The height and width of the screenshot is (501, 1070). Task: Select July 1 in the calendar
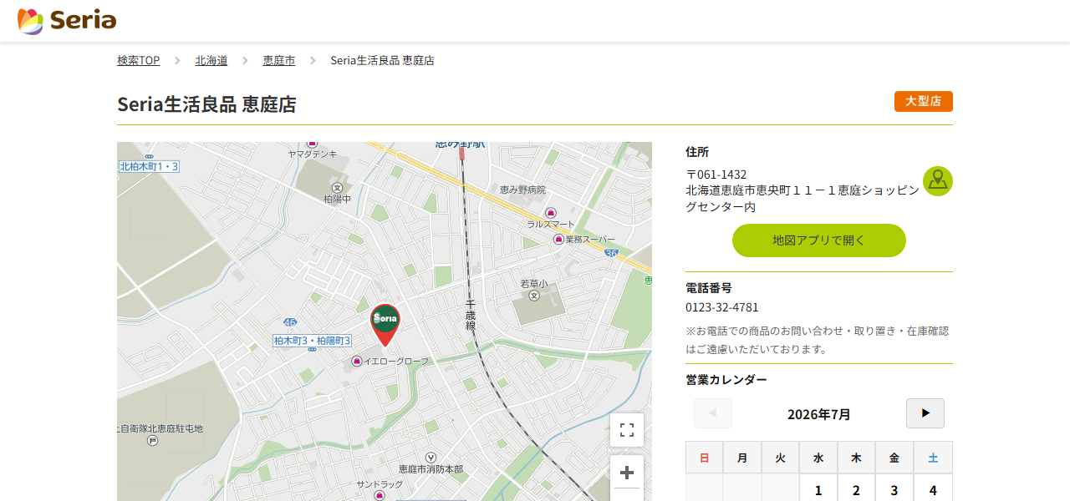tap(818, 489)
